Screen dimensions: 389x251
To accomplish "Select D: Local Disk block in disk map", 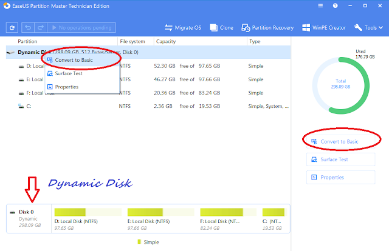I will coord(88,219).
